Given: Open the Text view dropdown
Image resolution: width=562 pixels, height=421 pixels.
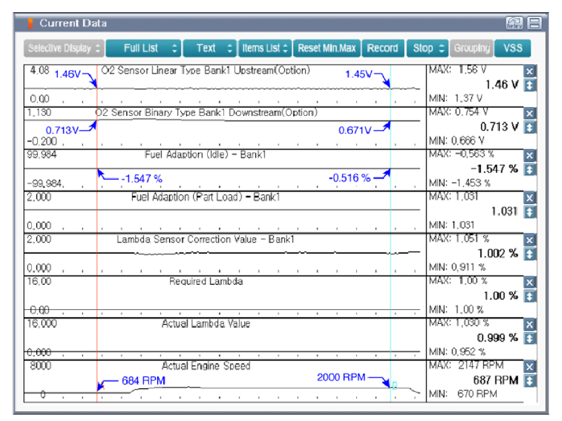Looking at the screenshot, I should coord(210,48).
